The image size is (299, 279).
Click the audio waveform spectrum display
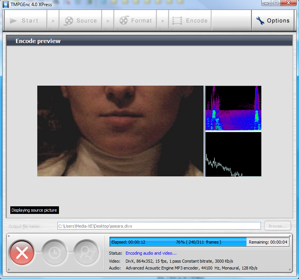[x=234, y=154]
